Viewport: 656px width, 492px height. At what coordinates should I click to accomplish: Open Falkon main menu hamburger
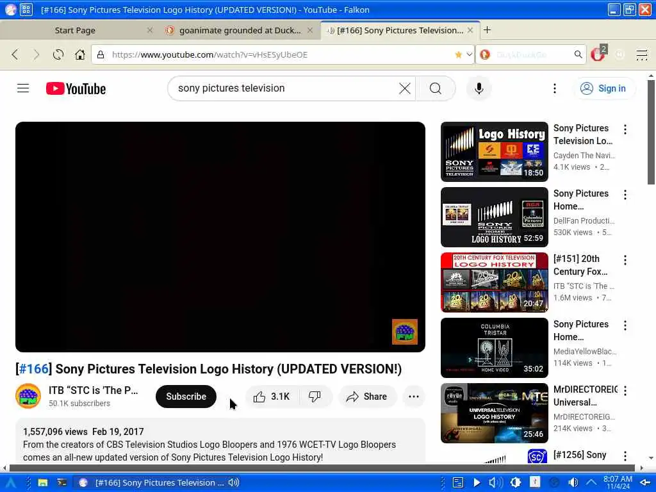(642, 54)
